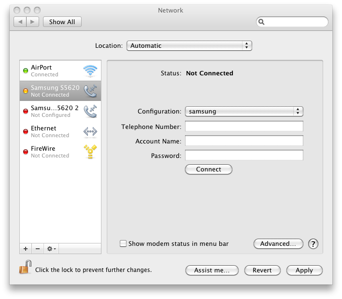
Task: Select FireWire in the services list
Action: (x=60, y=152)
